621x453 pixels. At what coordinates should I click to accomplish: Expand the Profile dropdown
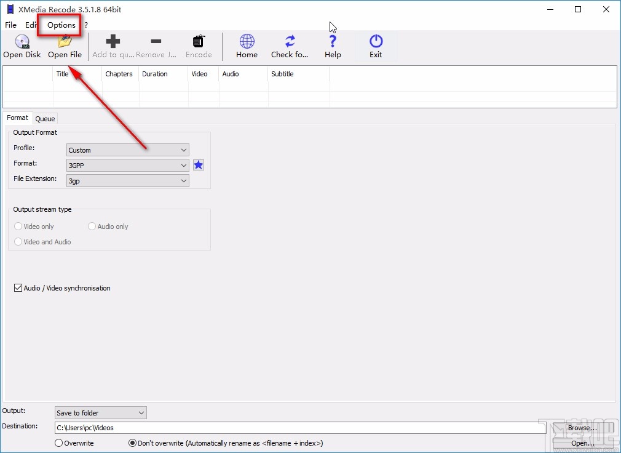pyautogui.click(x=127, y=150)
